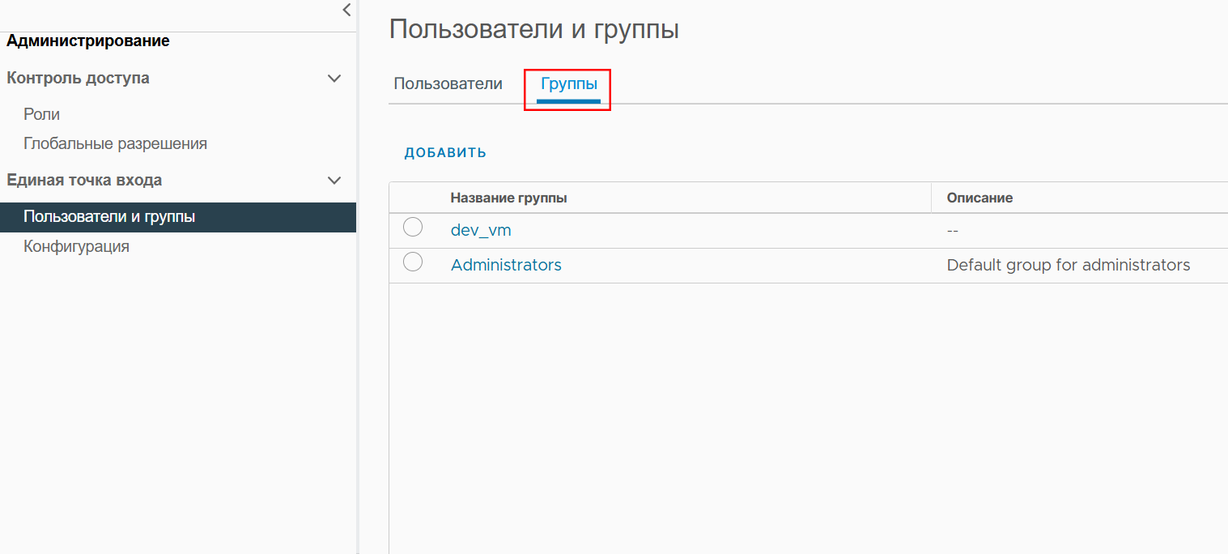Image resolution: width=1228 pixels, height=554 pixels.
Task: Open Конфигурация in the sidebar
Action: coord(77,246)
